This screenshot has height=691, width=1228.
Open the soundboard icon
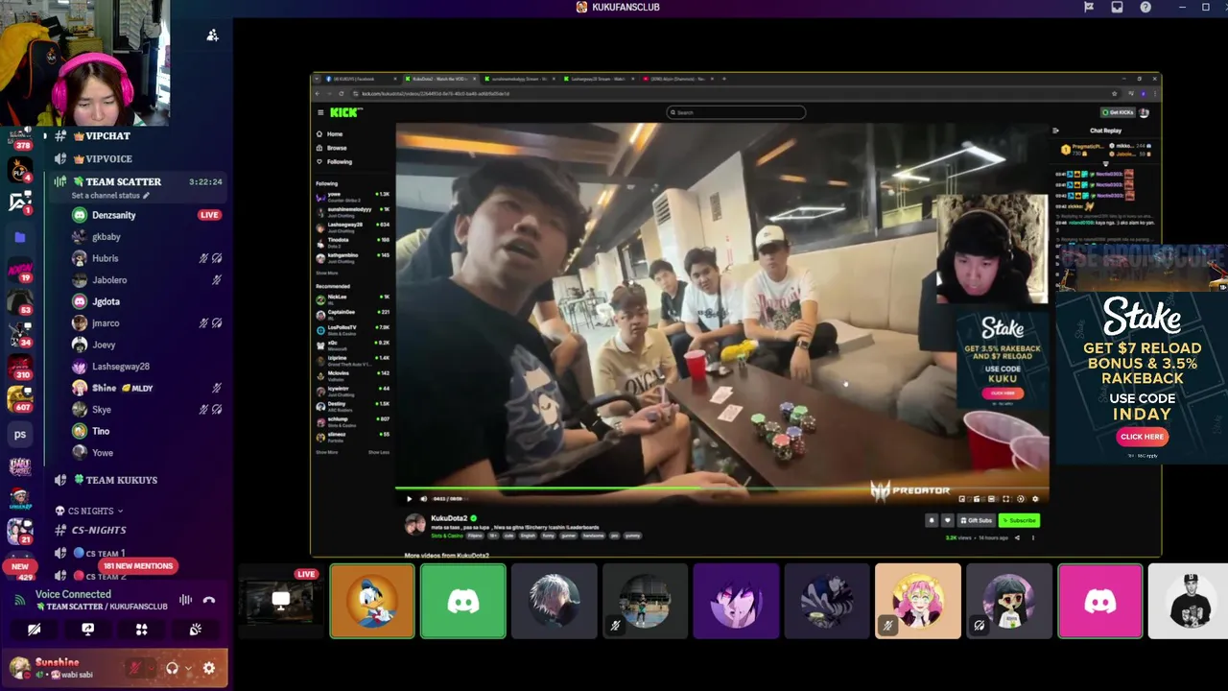point(195,630)
